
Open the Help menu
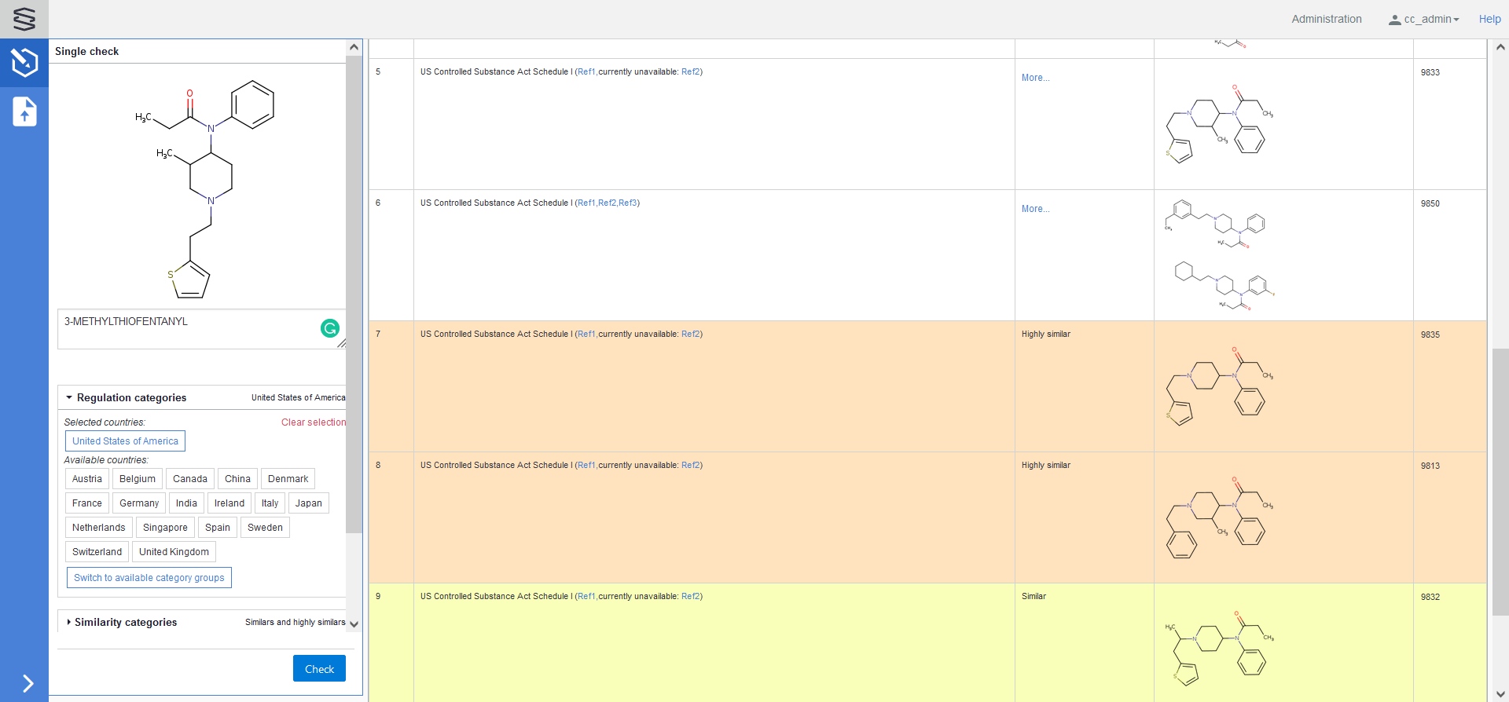tap(1489, 20)
